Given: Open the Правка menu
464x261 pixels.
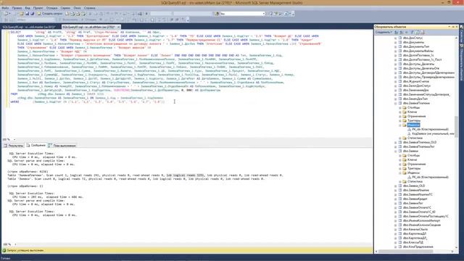Looking at the screenshot, I should click(x=17, y=8).
